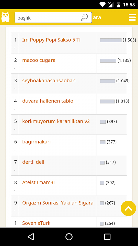The image size is (138, 246).
Task: Select the 'SovenisTurk' link
Action: pos(36,223)
